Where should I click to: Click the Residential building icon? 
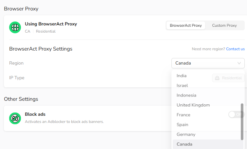tap(217, 78)
